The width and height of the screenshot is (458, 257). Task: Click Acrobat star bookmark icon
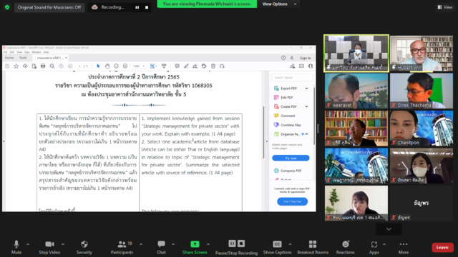point(16,66)
